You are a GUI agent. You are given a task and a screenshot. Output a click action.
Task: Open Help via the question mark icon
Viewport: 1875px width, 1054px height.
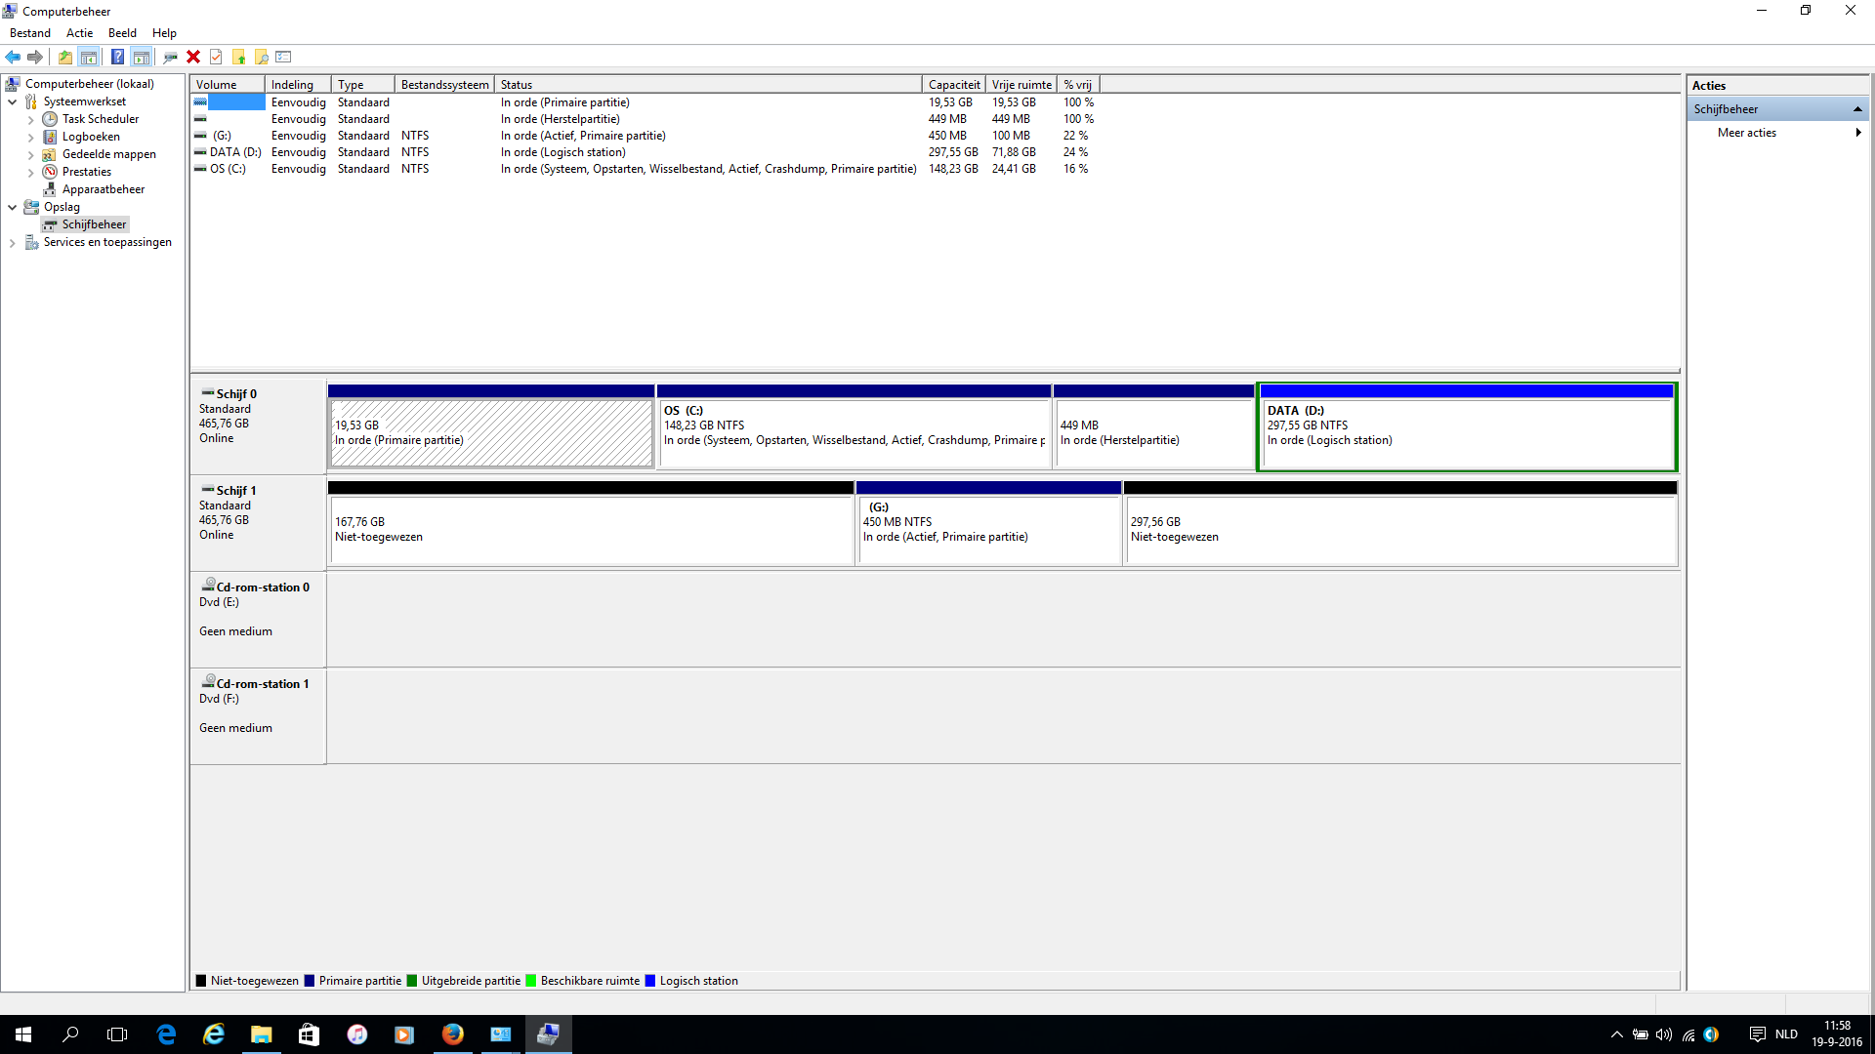(117, 57)
